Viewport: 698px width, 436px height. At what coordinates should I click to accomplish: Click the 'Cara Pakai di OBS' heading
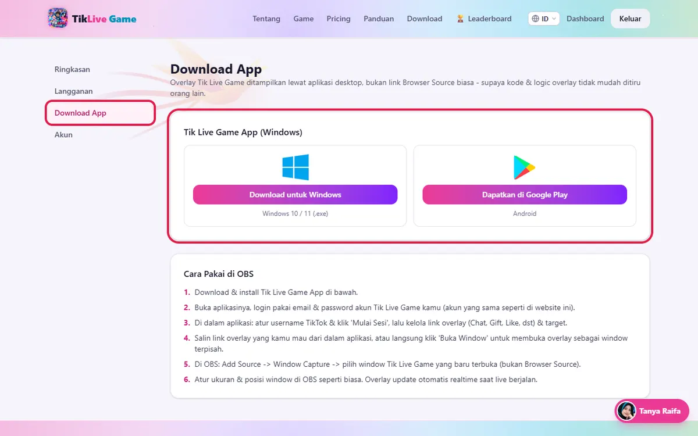point(219,273)
